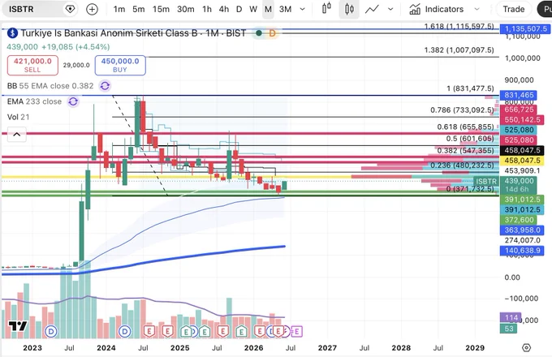The height and width of the screenshot is (357, 552).
Task: Click refresh icon next to EMA 233
Action: pyautogui.click(x=73, y=101)
